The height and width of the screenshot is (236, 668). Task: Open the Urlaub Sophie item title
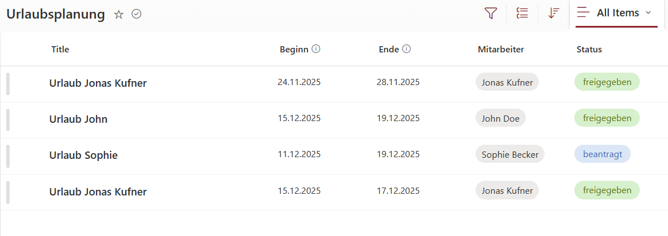(83, 155)
